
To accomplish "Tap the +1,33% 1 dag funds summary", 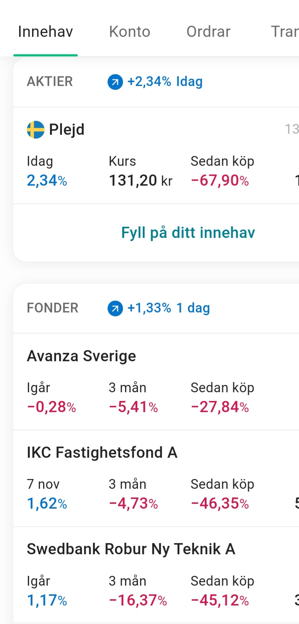I will click(169, 308).
